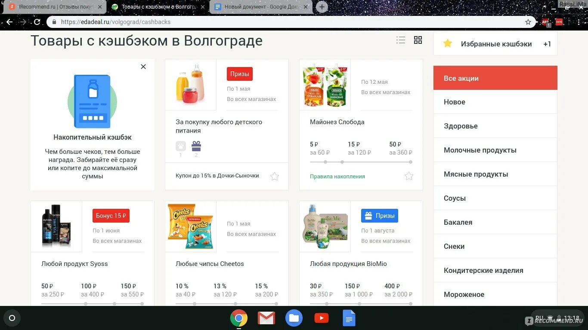Launch Gmail from the shelf
This screenshot has width=588, height=330.
[x=266, y=318]
